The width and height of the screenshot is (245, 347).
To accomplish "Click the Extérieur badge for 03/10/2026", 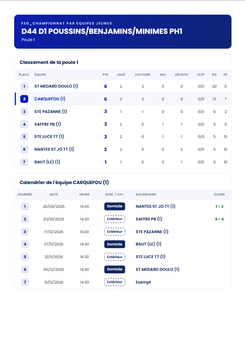I will [x=114, y=219].
